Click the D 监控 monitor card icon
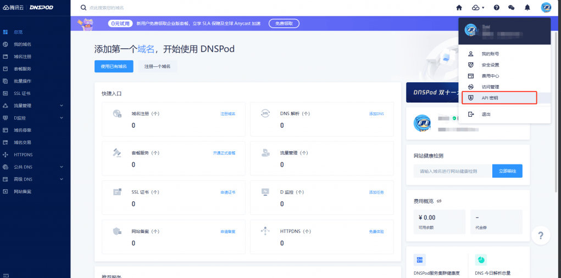 click(x=265, y=192)
